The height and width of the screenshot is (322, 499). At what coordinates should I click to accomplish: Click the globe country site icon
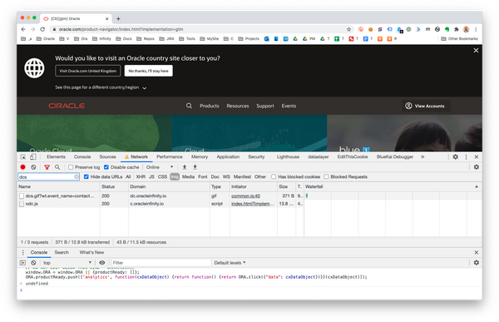click(34, 68)
